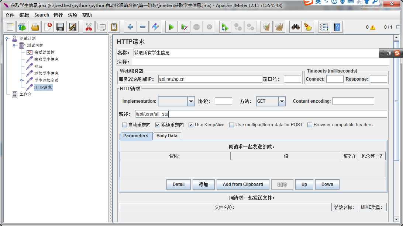Toggle the 自动重定向 checkbox
The width and height of the screenshot is (403, 226).
tap(124, 125)
